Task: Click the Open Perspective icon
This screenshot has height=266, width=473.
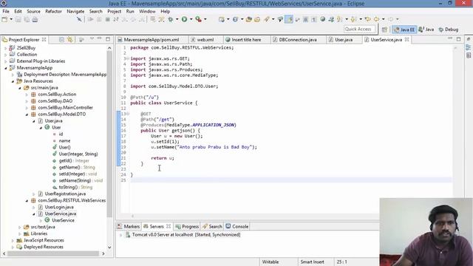Action: click(x=384, y=30)
